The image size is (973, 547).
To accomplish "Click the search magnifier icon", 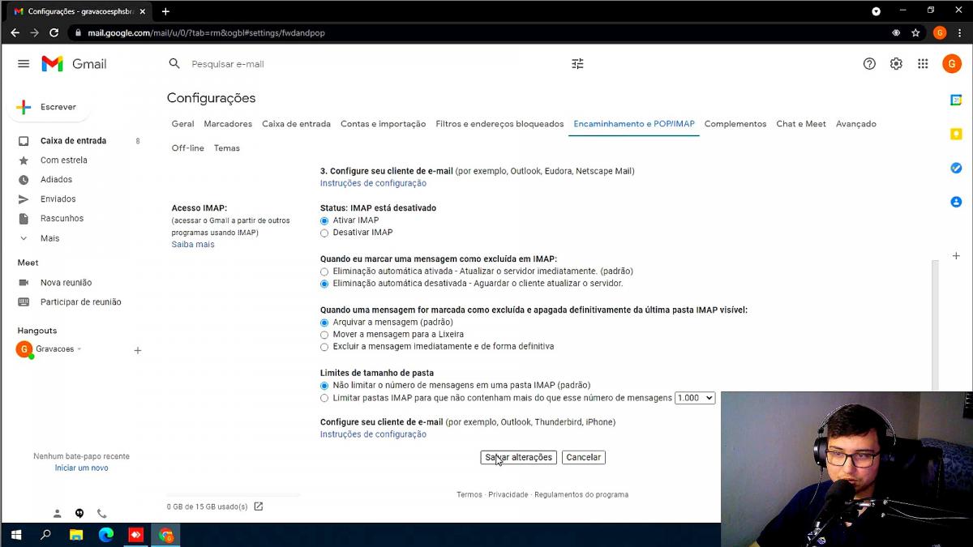I will pyautogui.click(x=174, y=64).
